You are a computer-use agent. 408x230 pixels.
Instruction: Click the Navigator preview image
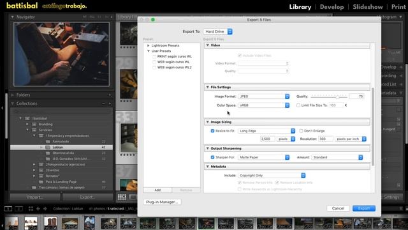pyautogui.click(x=61, y=54)
